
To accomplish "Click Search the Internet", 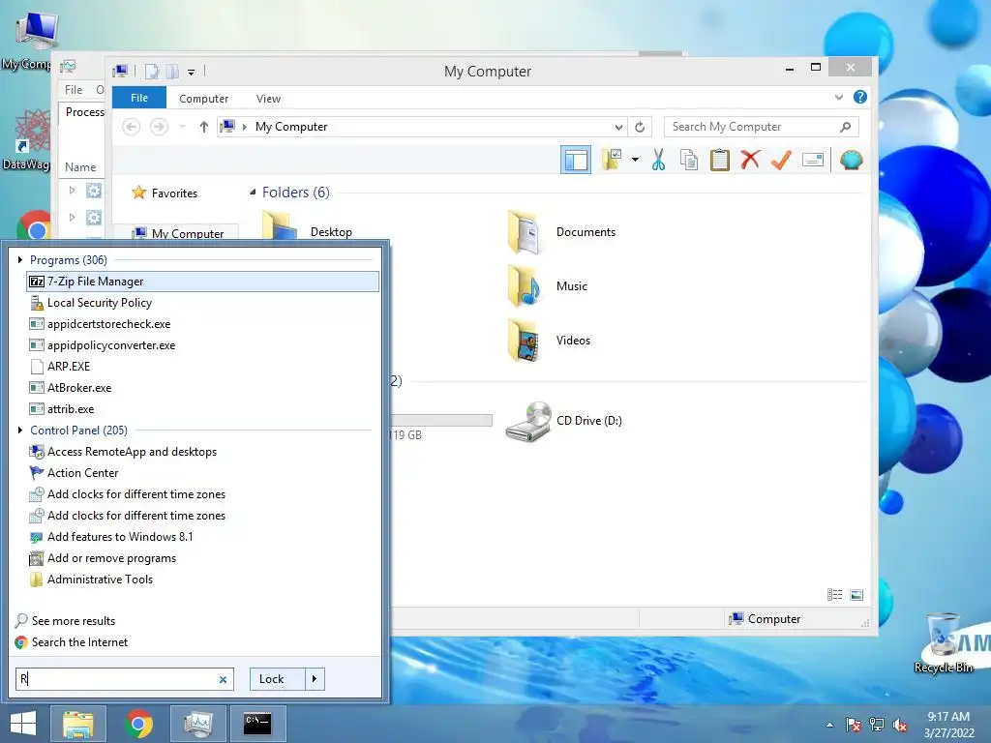I will (72, 642).
